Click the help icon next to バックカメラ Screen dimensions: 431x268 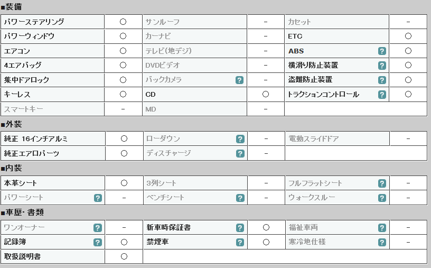[239, 80]
